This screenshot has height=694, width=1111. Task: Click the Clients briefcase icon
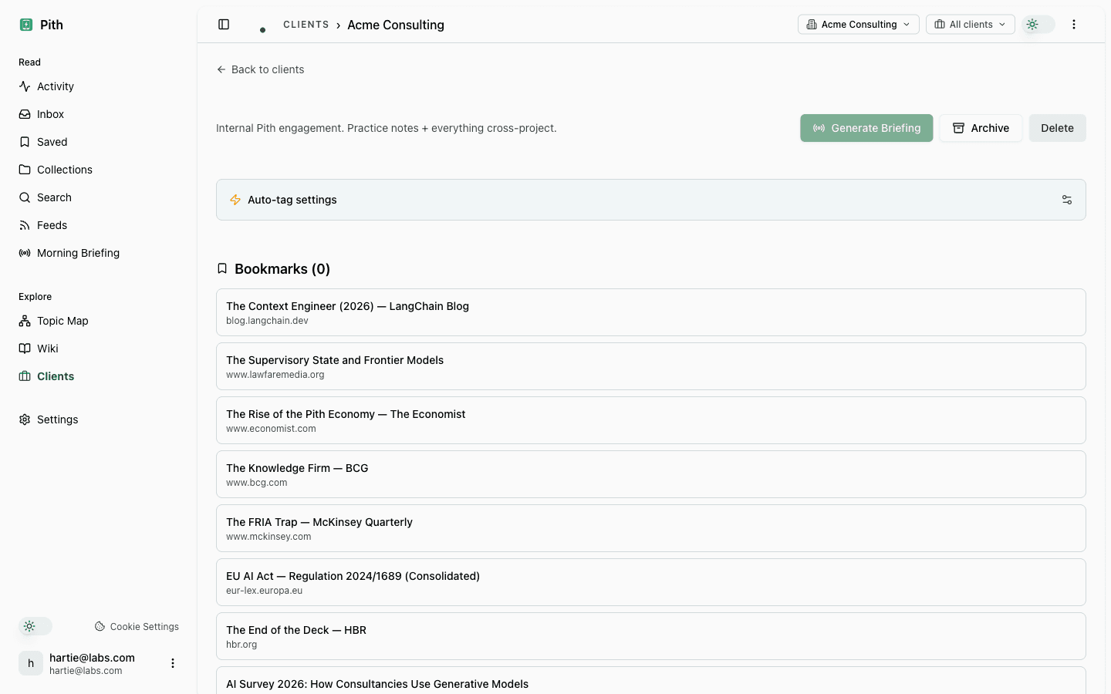[25, 376]
